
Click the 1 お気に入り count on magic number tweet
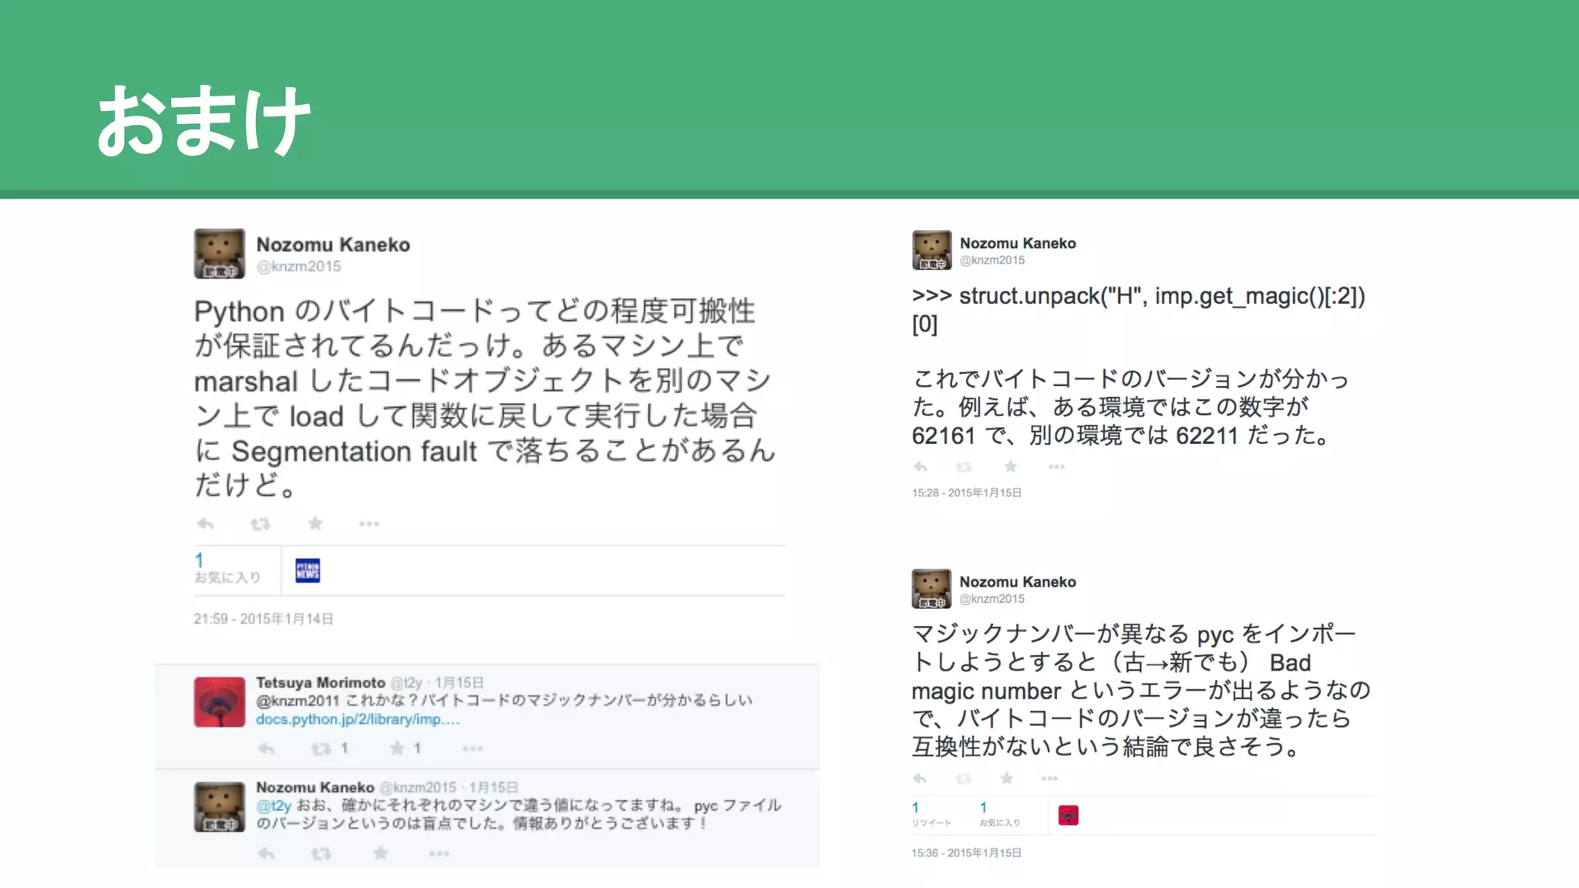[x=999, y=814]
